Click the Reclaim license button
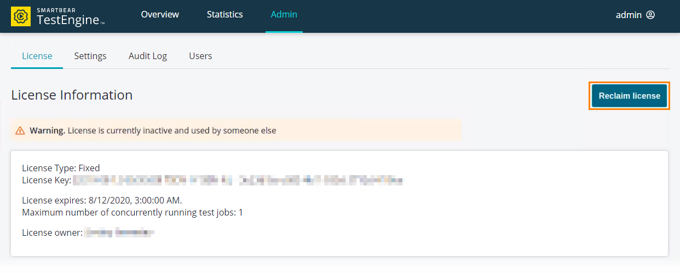 [x=630, y=96]
